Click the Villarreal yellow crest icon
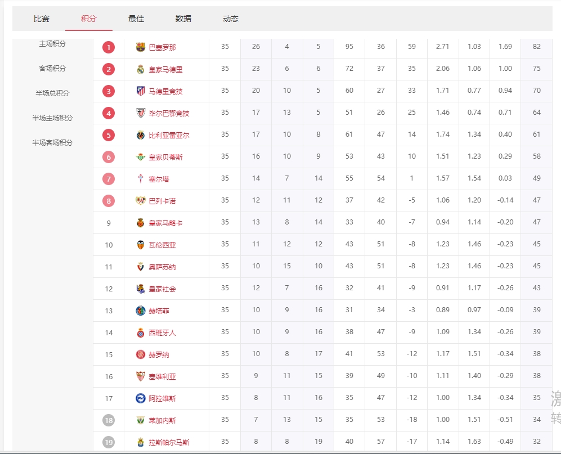 pyautogui.click(x=141, y=135)
